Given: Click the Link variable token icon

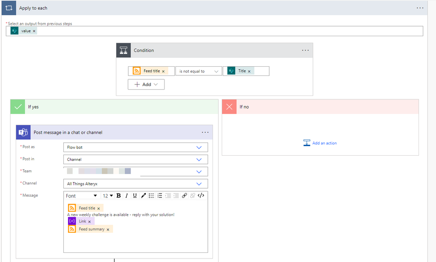Looking at the screenshot, I should [x=72, y=221].
